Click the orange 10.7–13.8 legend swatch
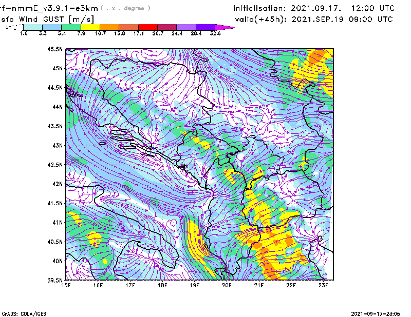 (109, 27)
